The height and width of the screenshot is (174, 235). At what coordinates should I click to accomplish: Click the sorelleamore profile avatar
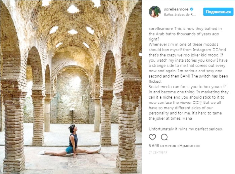click(x=155, y=12)
